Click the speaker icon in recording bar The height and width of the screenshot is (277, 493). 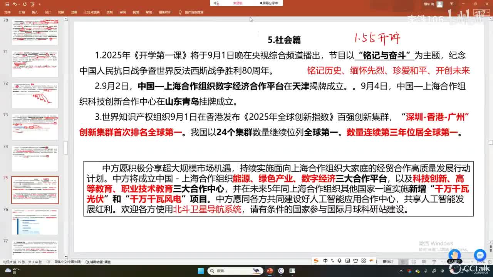[x=216, y=3]
